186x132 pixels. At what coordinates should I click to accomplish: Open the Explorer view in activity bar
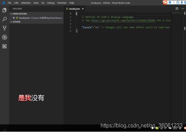coord(4,10)
